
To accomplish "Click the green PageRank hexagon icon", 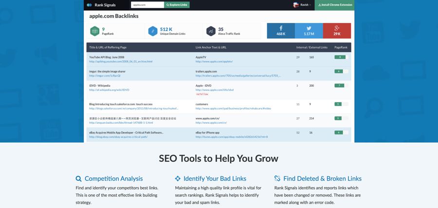I will click(x=94, y=31).
